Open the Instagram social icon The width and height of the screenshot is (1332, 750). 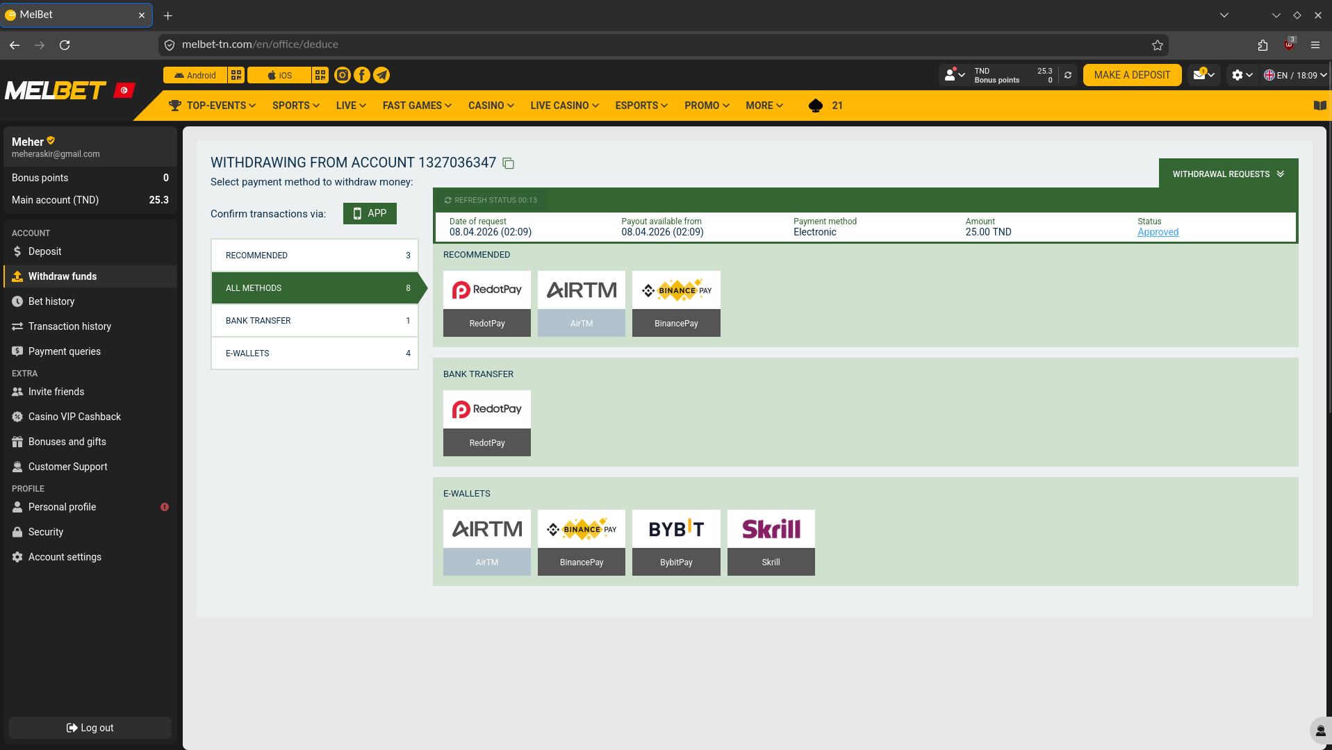coord(343,75)
